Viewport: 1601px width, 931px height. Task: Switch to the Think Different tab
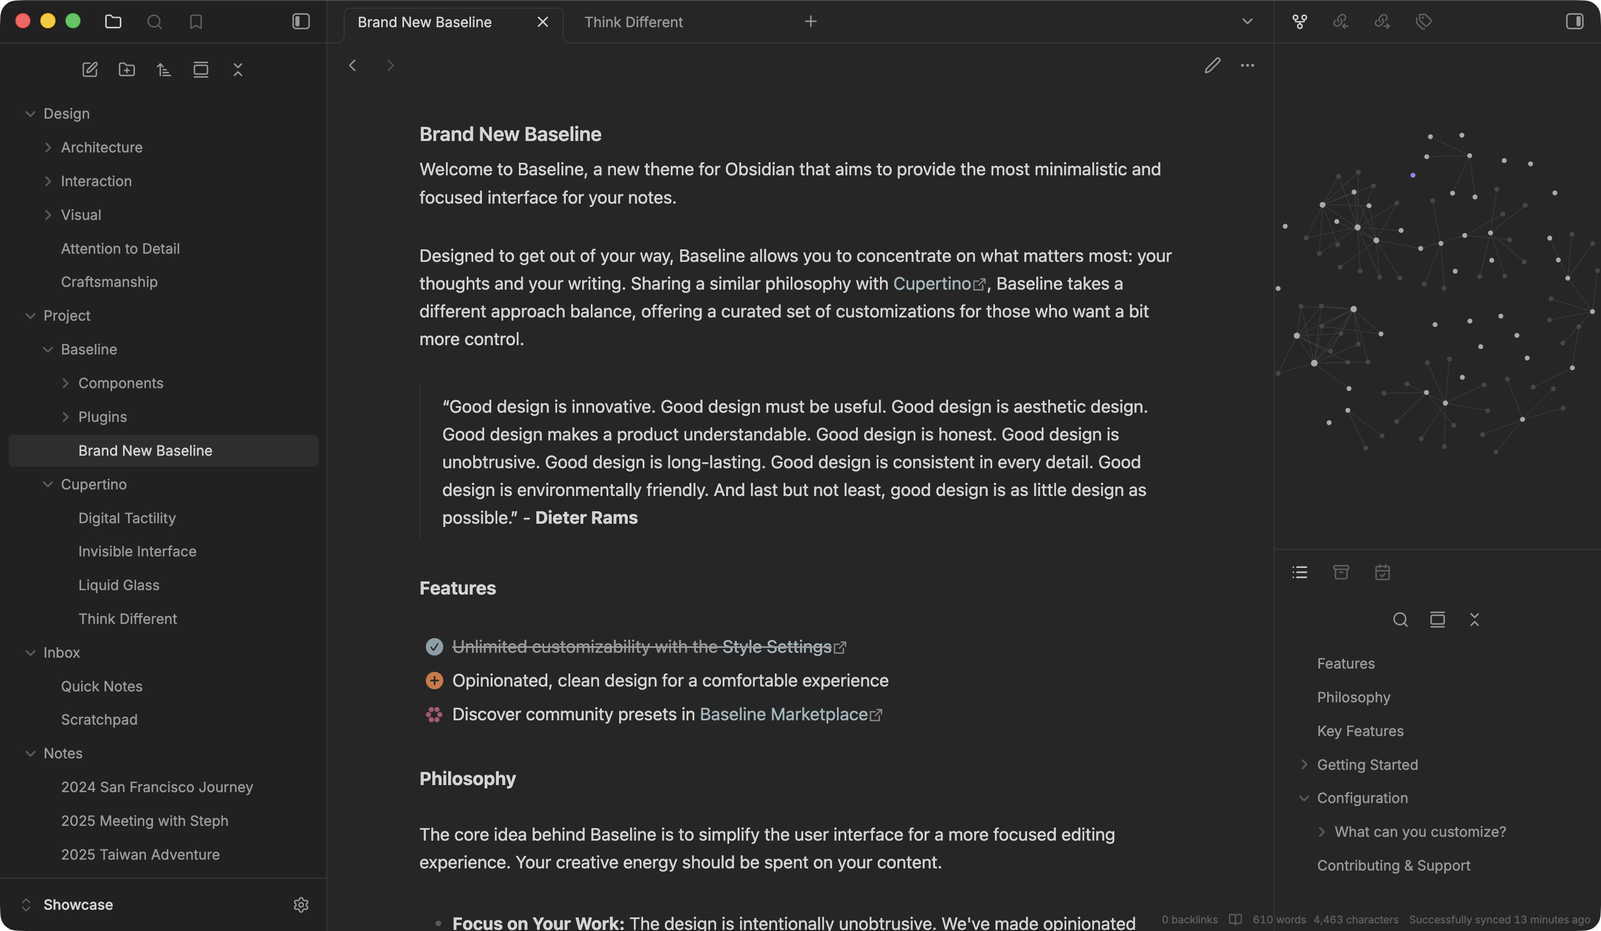[633, 21]
